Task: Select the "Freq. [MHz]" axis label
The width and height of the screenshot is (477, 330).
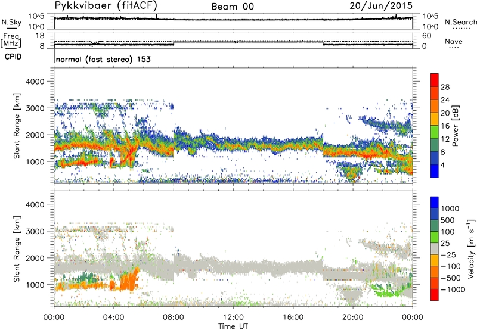Action: (x=11, y=41)
